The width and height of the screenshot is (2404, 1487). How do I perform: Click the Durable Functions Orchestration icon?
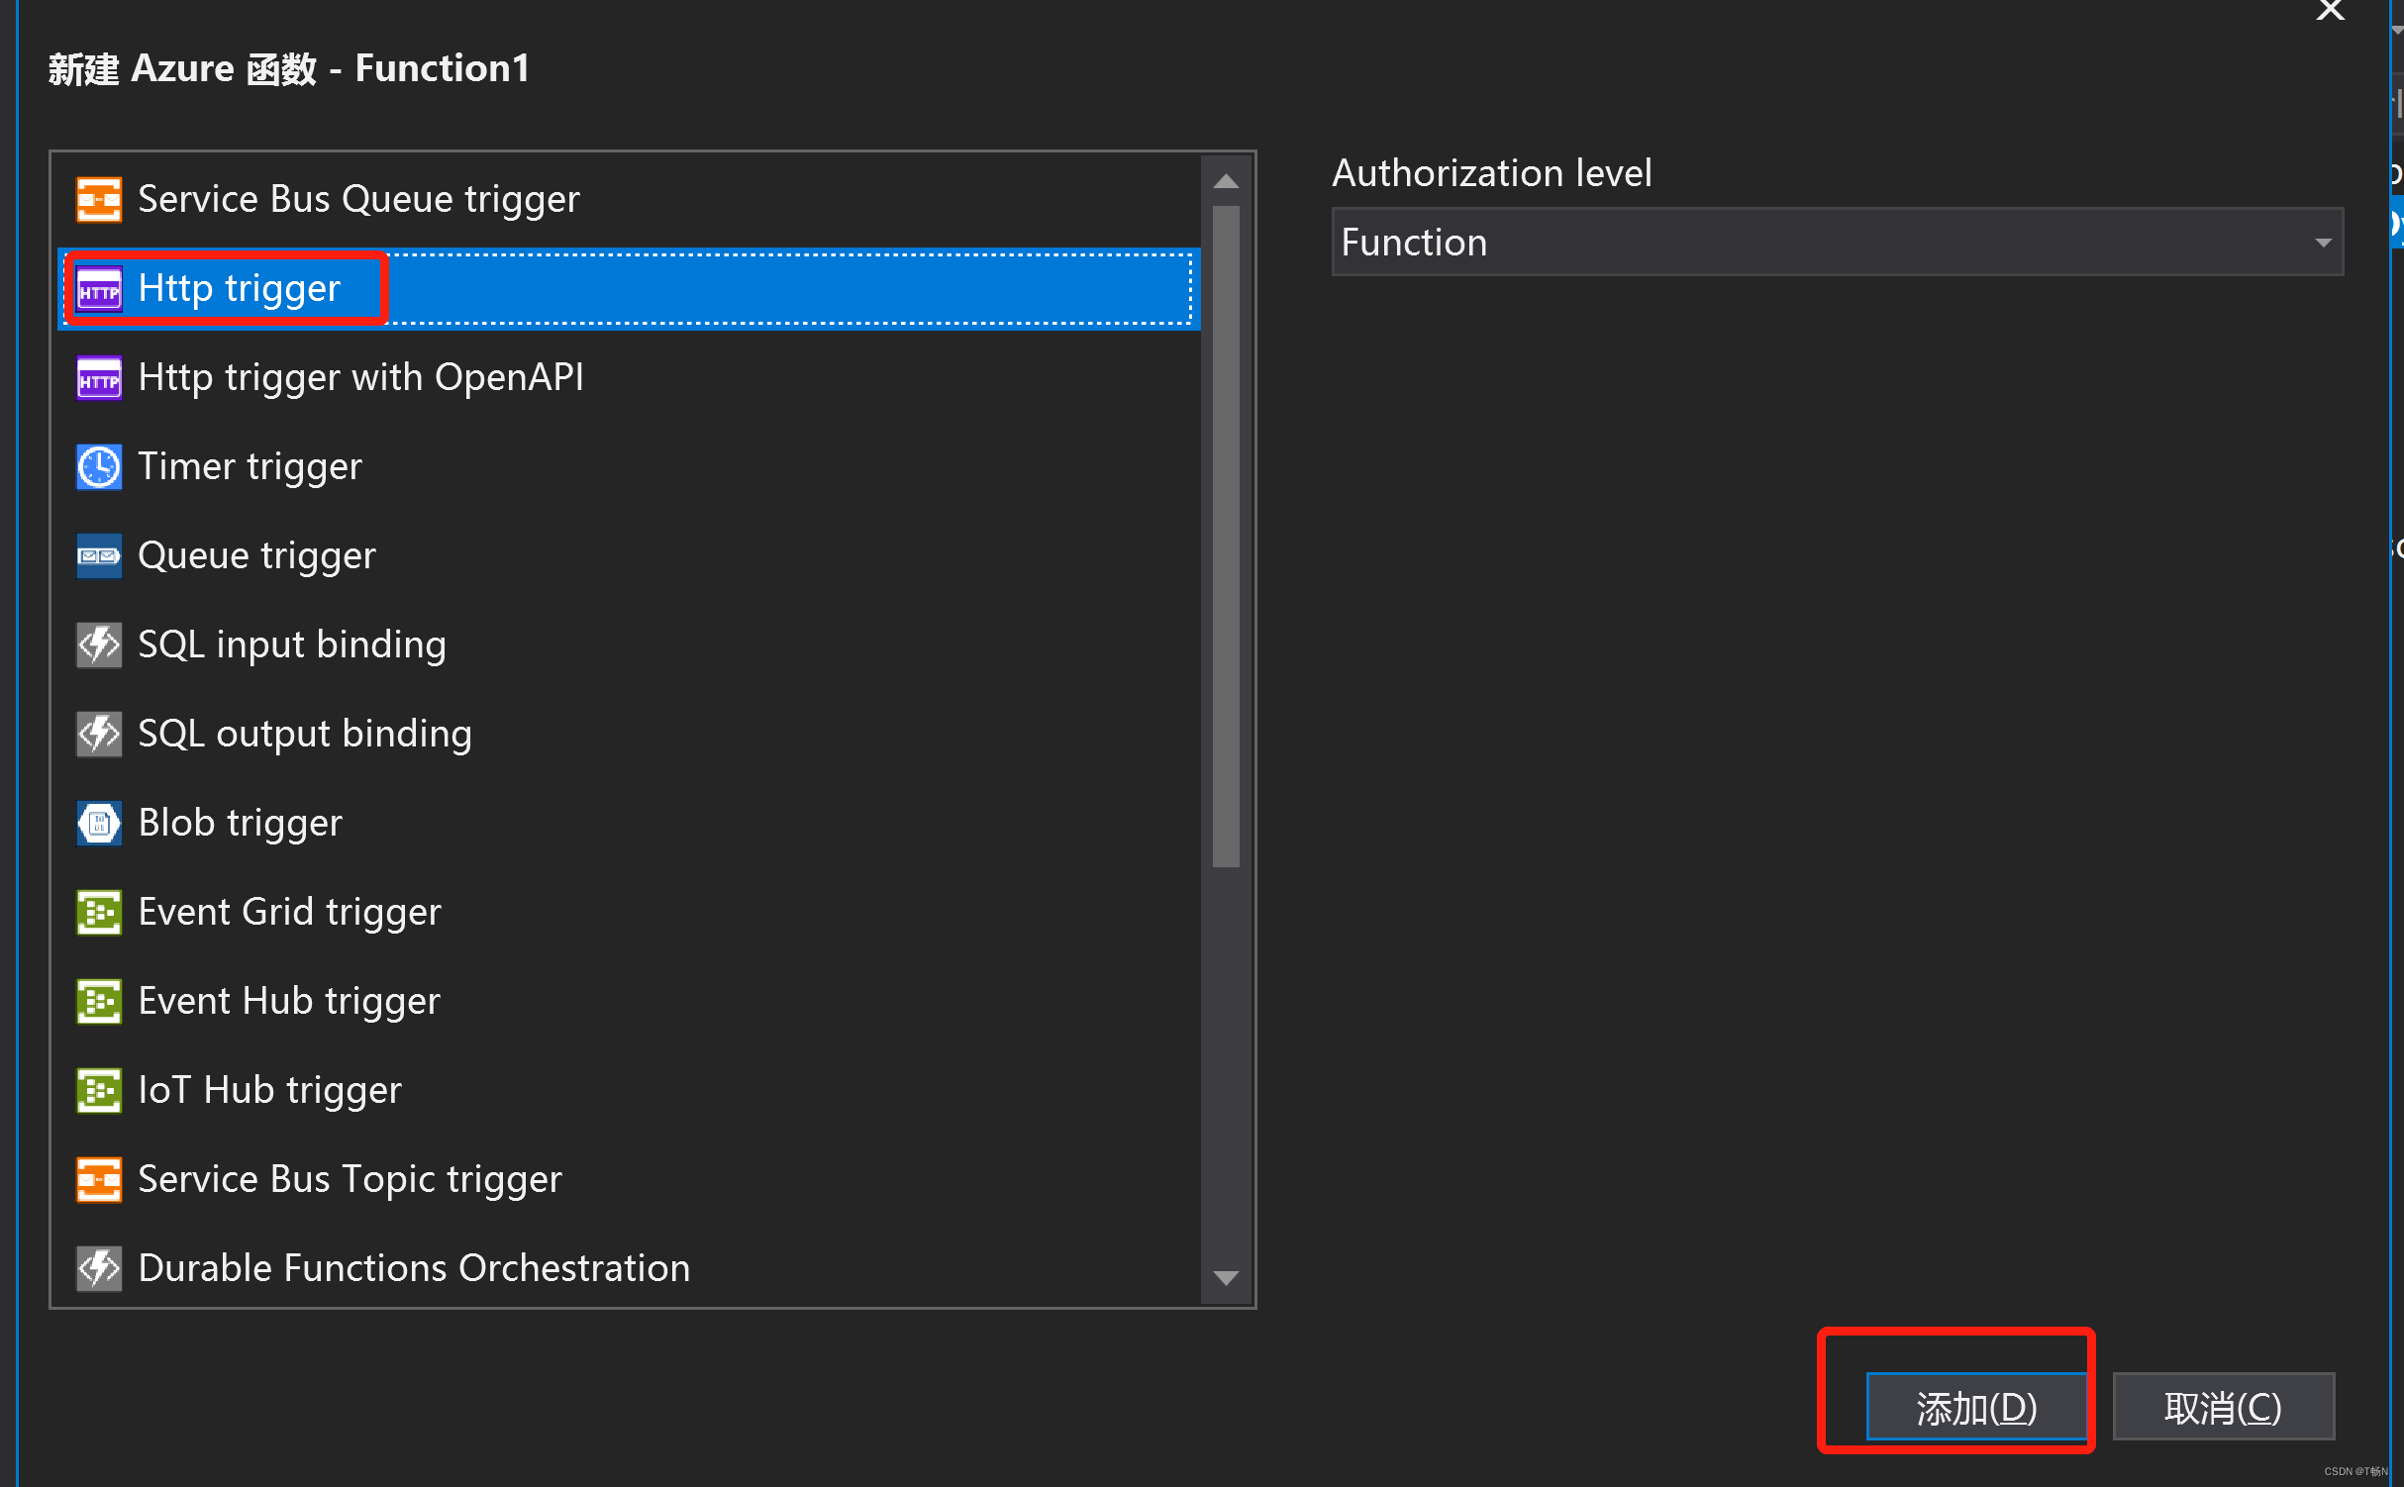[99, 1269]
